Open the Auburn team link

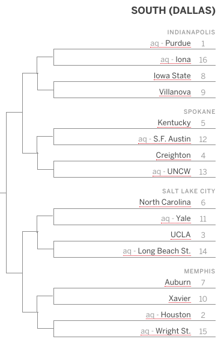click(178, 282)
